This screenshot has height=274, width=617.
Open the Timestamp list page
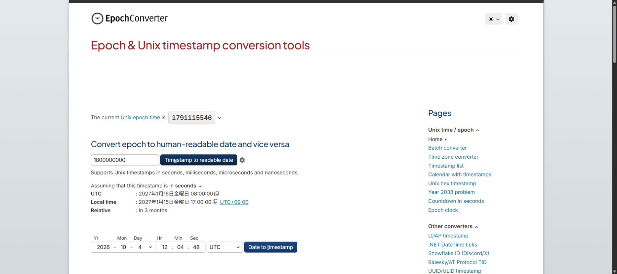tap(446, 166)
